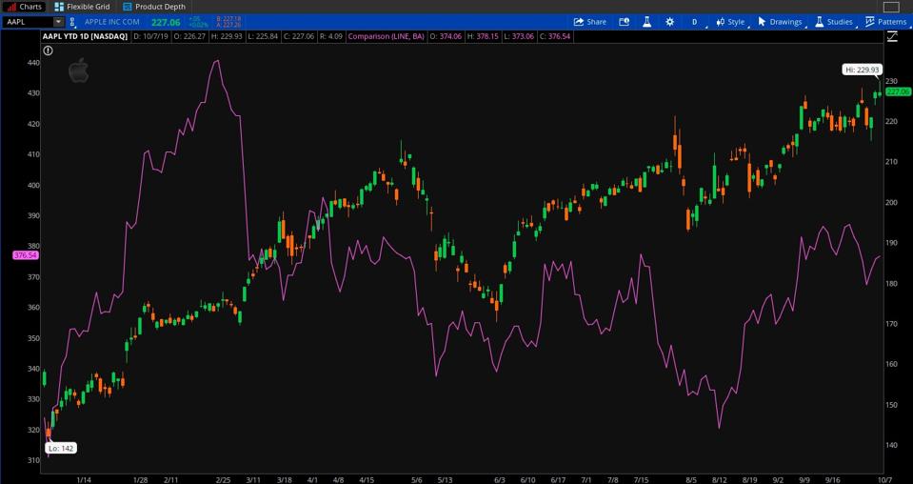
Task: Click the pink 376.54 tag on left axis
Action: [26, 255]
